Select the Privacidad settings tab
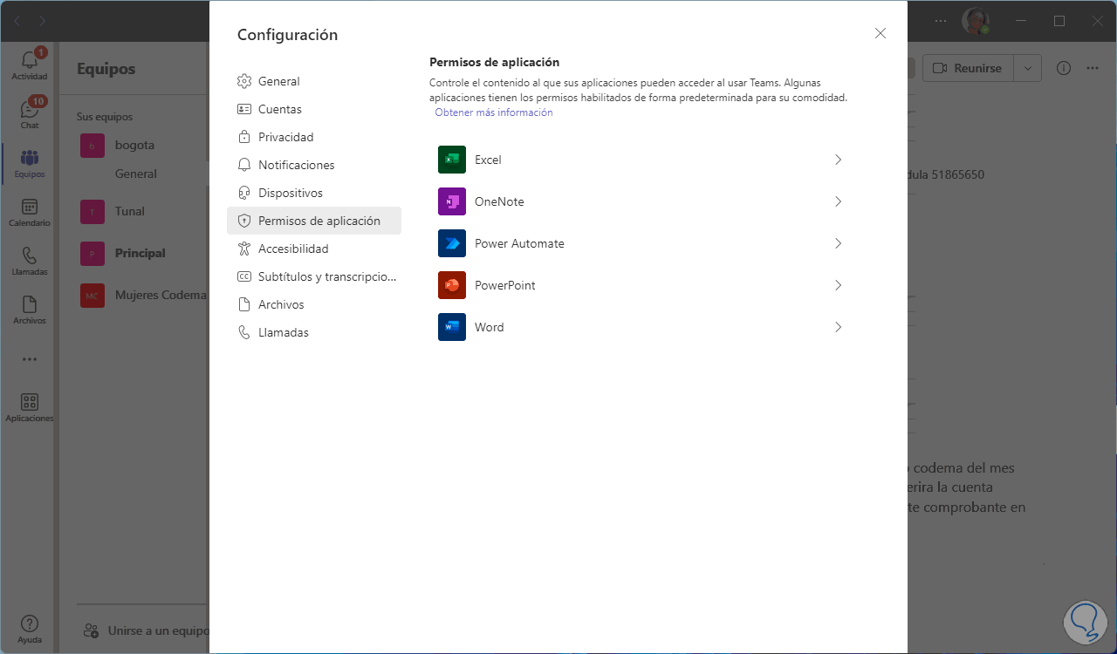 pyautogui.click(x=285, y=137)
